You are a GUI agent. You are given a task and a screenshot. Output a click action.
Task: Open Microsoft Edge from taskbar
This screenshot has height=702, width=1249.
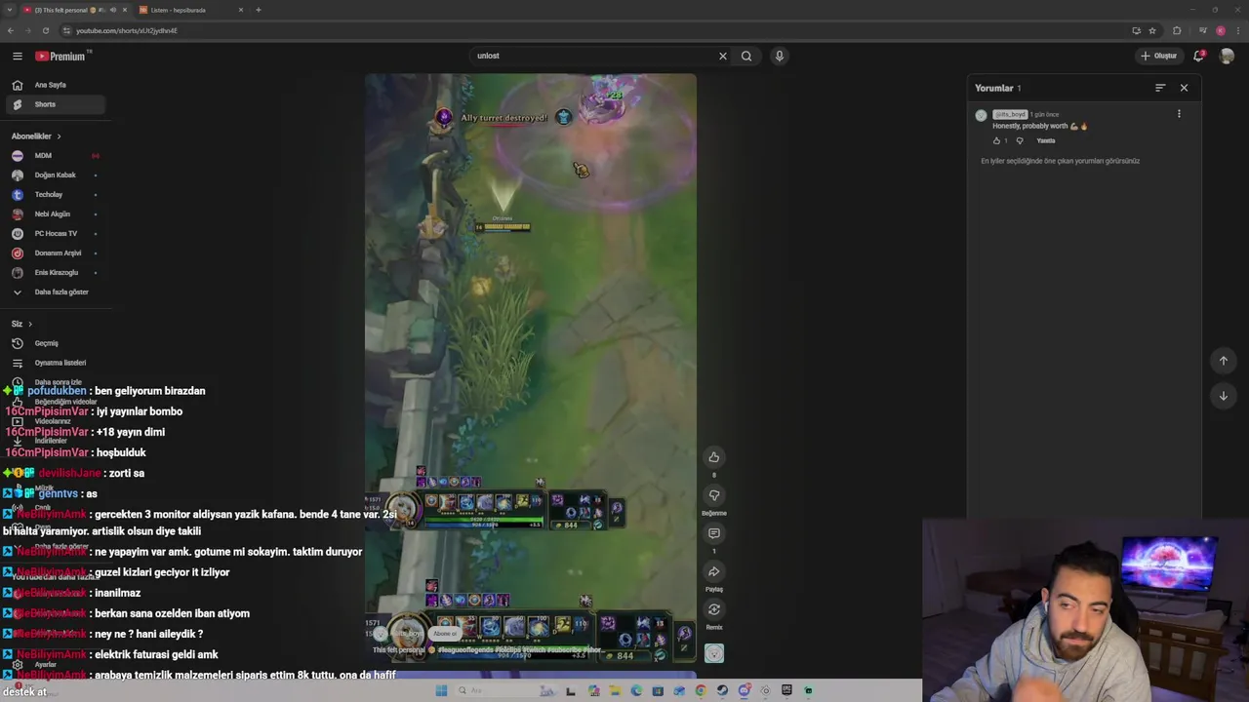tap(636, 690)
